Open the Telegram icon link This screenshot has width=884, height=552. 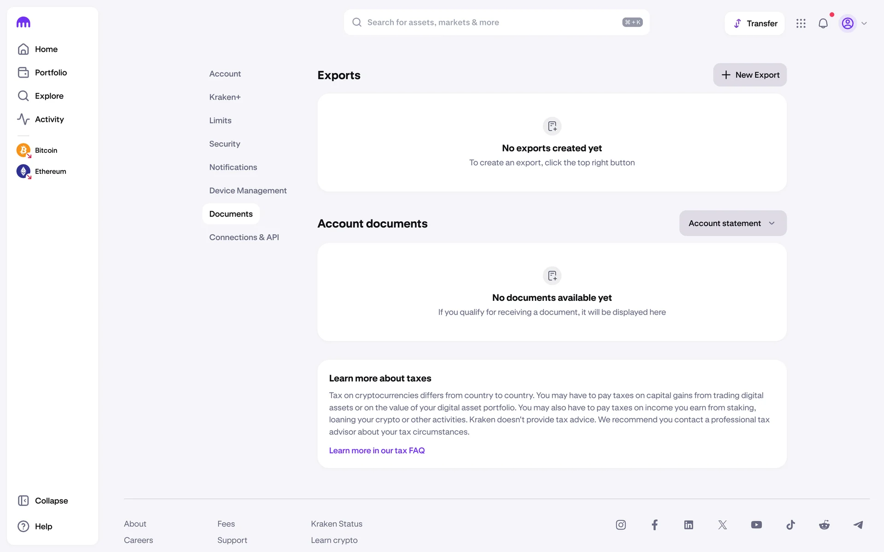coord(858,525)
